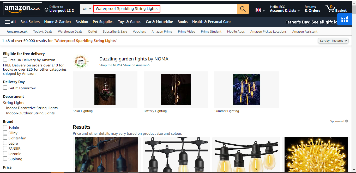Tick the Get It Tomorrow checkbox

pyautogui.click(x=5, y=88)
